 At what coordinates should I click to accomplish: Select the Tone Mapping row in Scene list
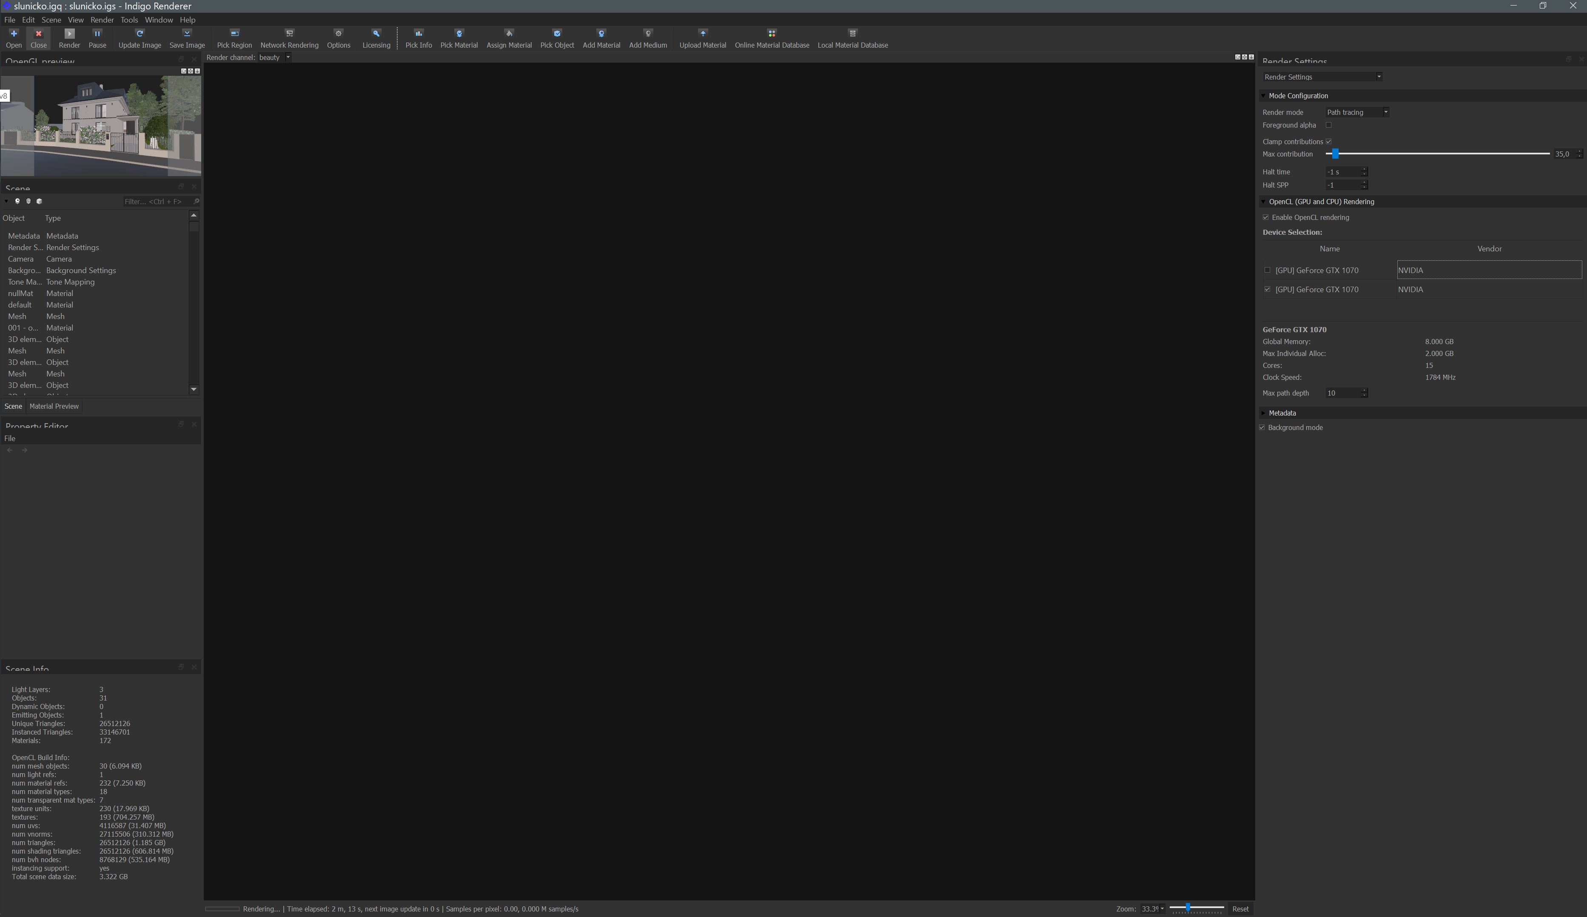pyautogui.click(x=94, y=282)
